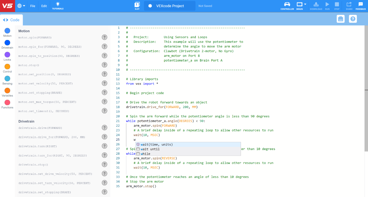Click the Download icon

(316, 6)
